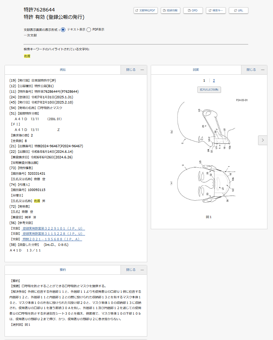Viewport: 273px width, 340px height.
Task: Open reference 登録実用新案第3115228
Action: (53, 234)
